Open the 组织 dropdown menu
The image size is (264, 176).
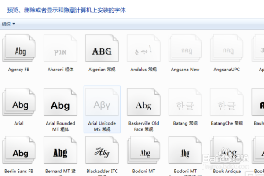(x=8, y=24)
